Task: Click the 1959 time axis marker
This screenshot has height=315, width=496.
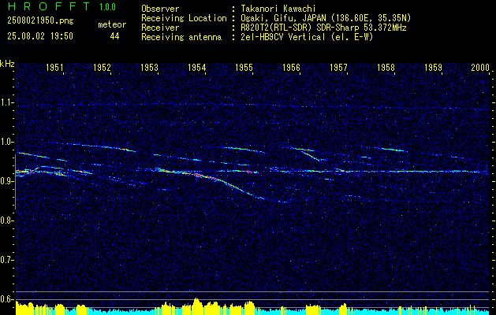Action: click(x=433, y=67)
